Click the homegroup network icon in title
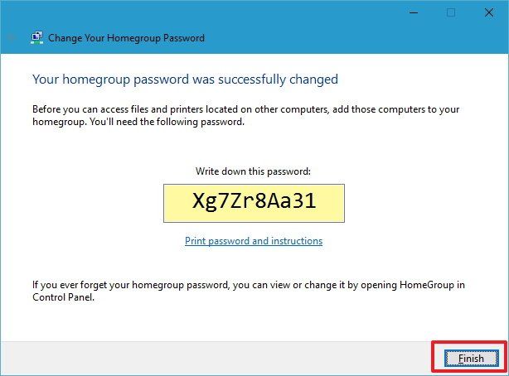The image size is (509, 376). tap(37, 37)
